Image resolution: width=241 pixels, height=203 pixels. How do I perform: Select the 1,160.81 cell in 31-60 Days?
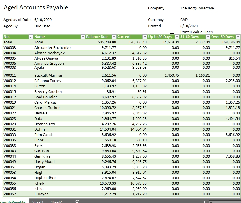click(202, 76)
